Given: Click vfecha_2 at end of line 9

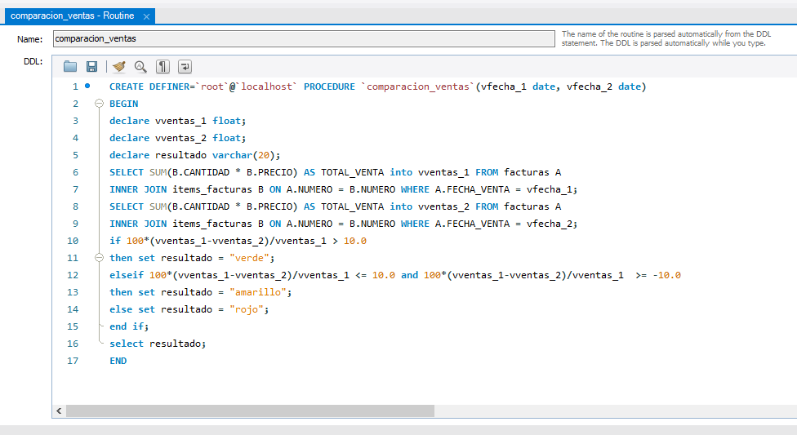Looking at the screenshot, I should point(549,224).
